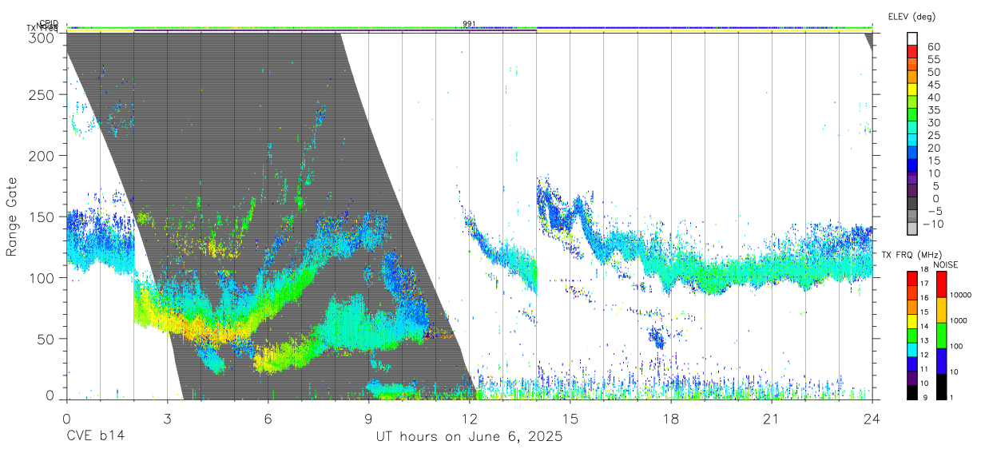Image resolution: width=981 pixels, height=453 pixels.
Task: Pick the cyan 25–30 segment of ELEV bar
Action: click(912, 128)
